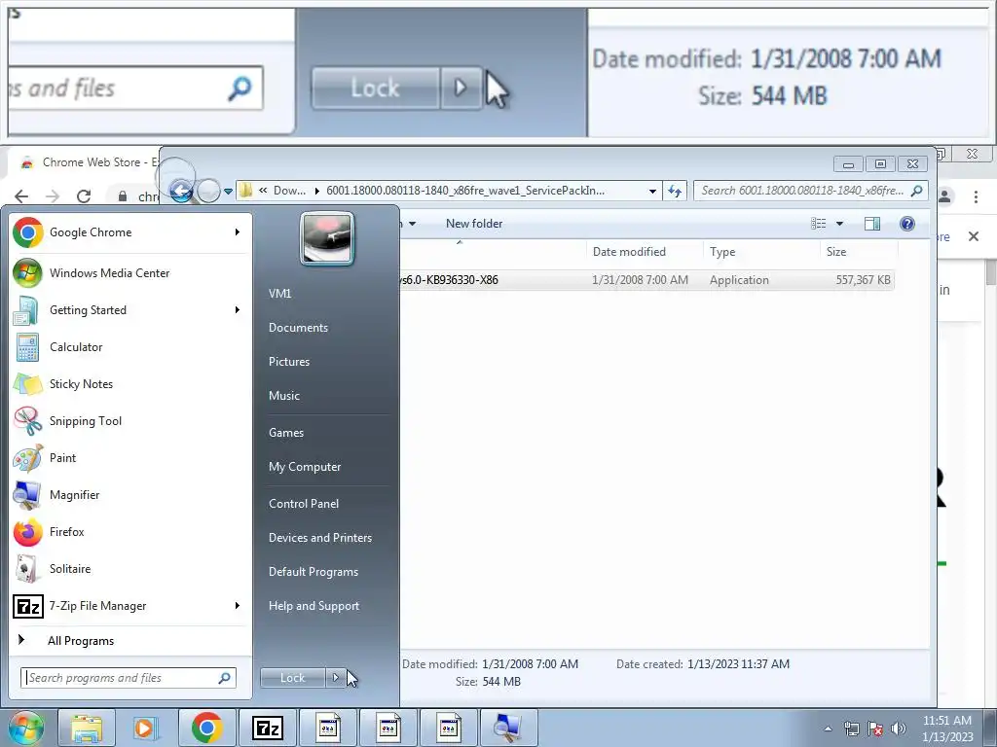
Task: Toggle the Explorer preview pane
Action: [x=872, y=224]
